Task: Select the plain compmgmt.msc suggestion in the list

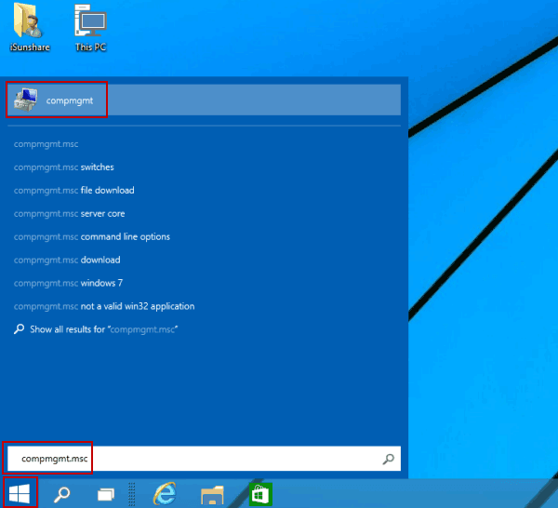Action: 46,144
